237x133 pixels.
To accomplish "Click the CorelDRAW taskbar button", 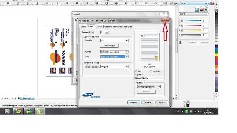I will (x=40, y=112).
